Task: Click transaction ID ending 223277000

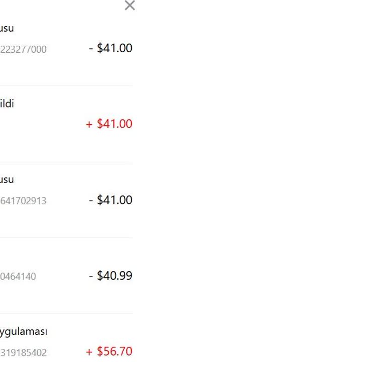Action: coord(23,49)
